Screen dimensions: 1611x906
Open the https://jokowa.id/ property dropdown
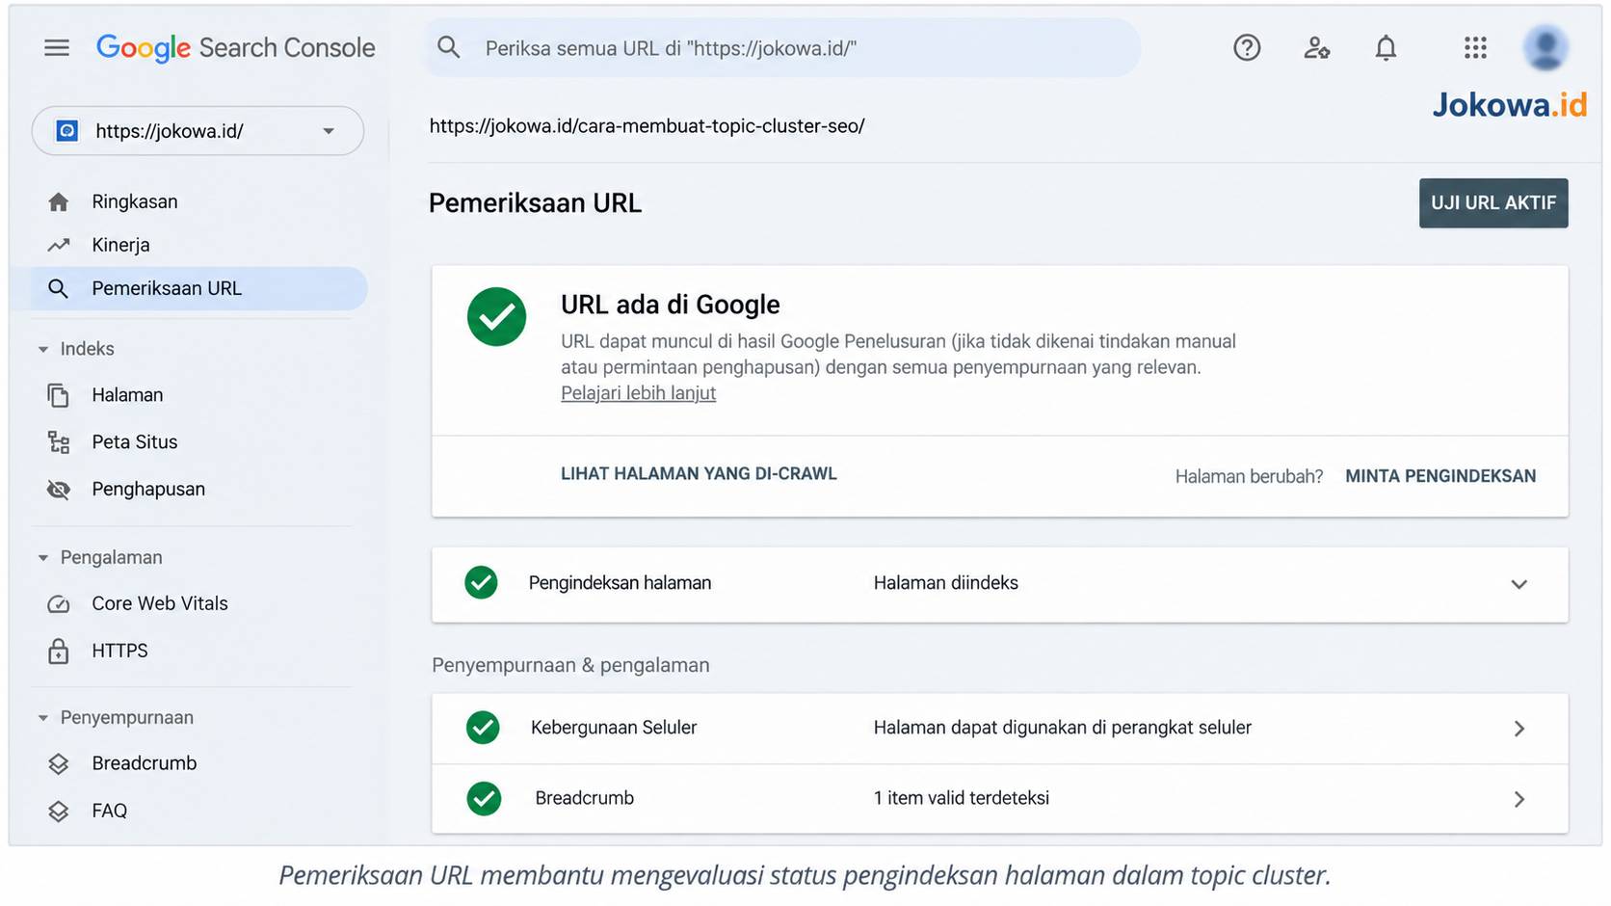click(198, 131)
